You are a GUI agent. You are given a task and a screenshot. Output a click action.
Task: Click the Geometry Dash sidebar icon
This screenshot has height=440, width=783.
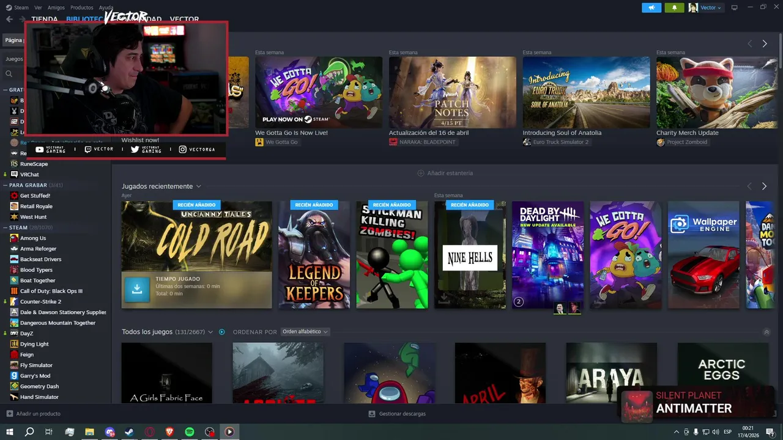click(x=14, y=386)
